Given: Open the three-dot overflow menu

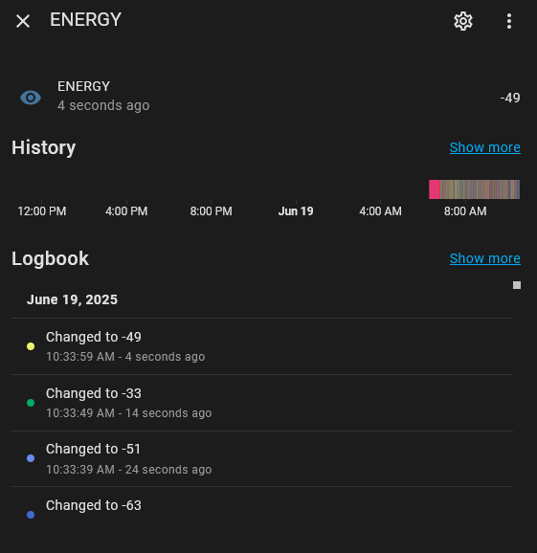Looking at the screenshot, I should (509, 21).
